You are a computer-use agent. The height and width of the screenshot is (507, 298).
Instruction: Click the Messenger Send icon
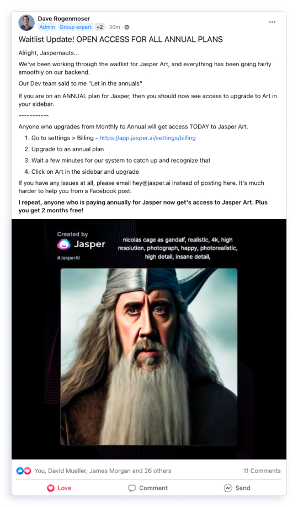tap(228, 488)
